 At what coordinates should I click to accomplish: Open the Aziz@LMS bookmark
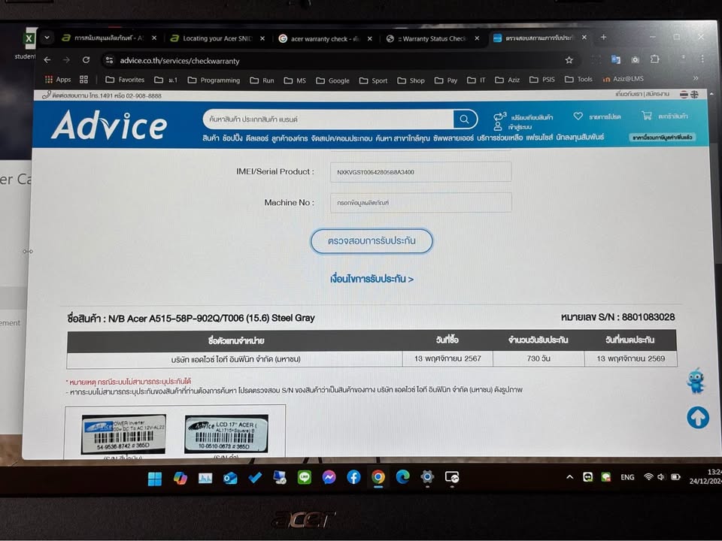pos(623,79)
